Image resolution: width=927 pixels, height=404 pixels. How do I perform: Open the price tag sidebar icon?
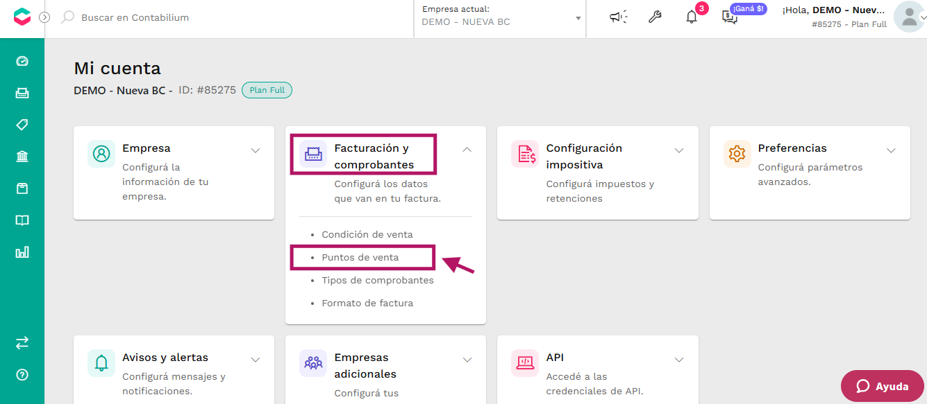22,125
